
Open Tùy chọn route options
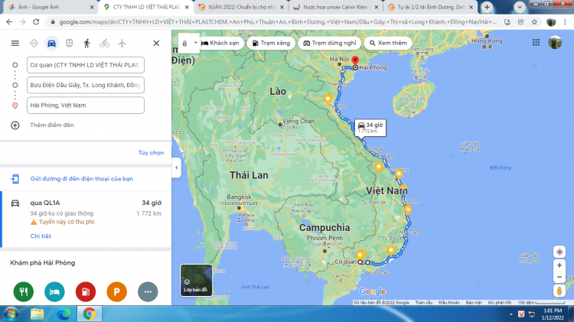point(151,152)
